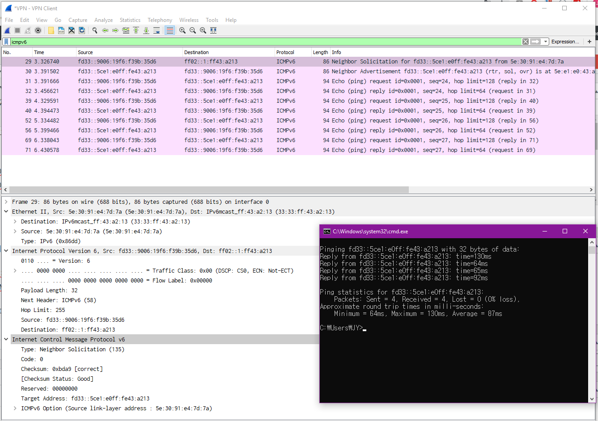Toggle auto-scroll during live capture
The image size is (598, 421).
click(157, 30)
